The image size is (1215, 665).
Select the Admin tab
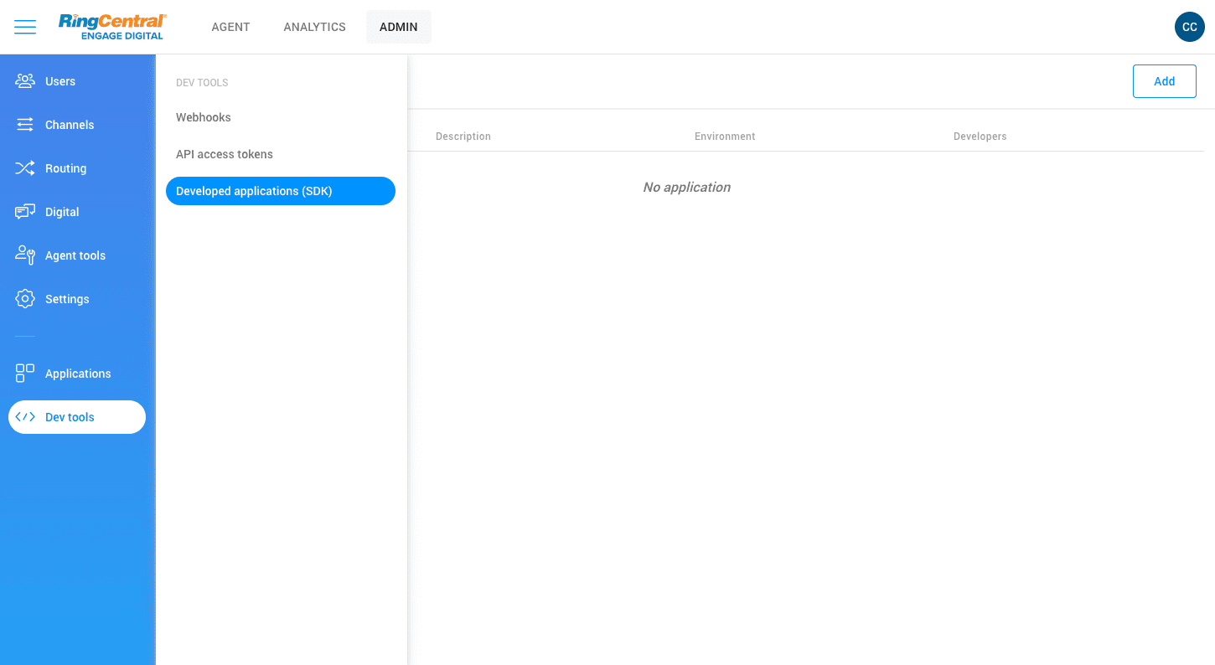pos(398,27)
